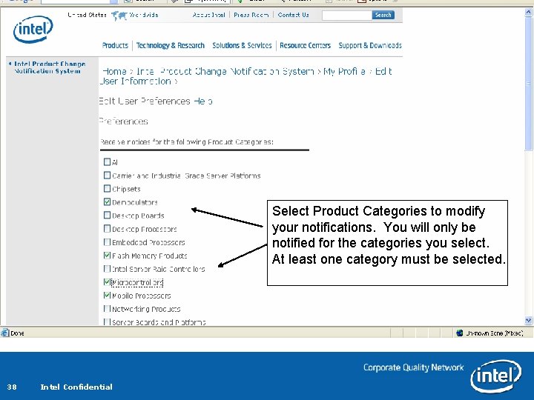This screenshot has height=400, width=534.
Task: Open the Resource Centers menu
Action: click(305, 45)
